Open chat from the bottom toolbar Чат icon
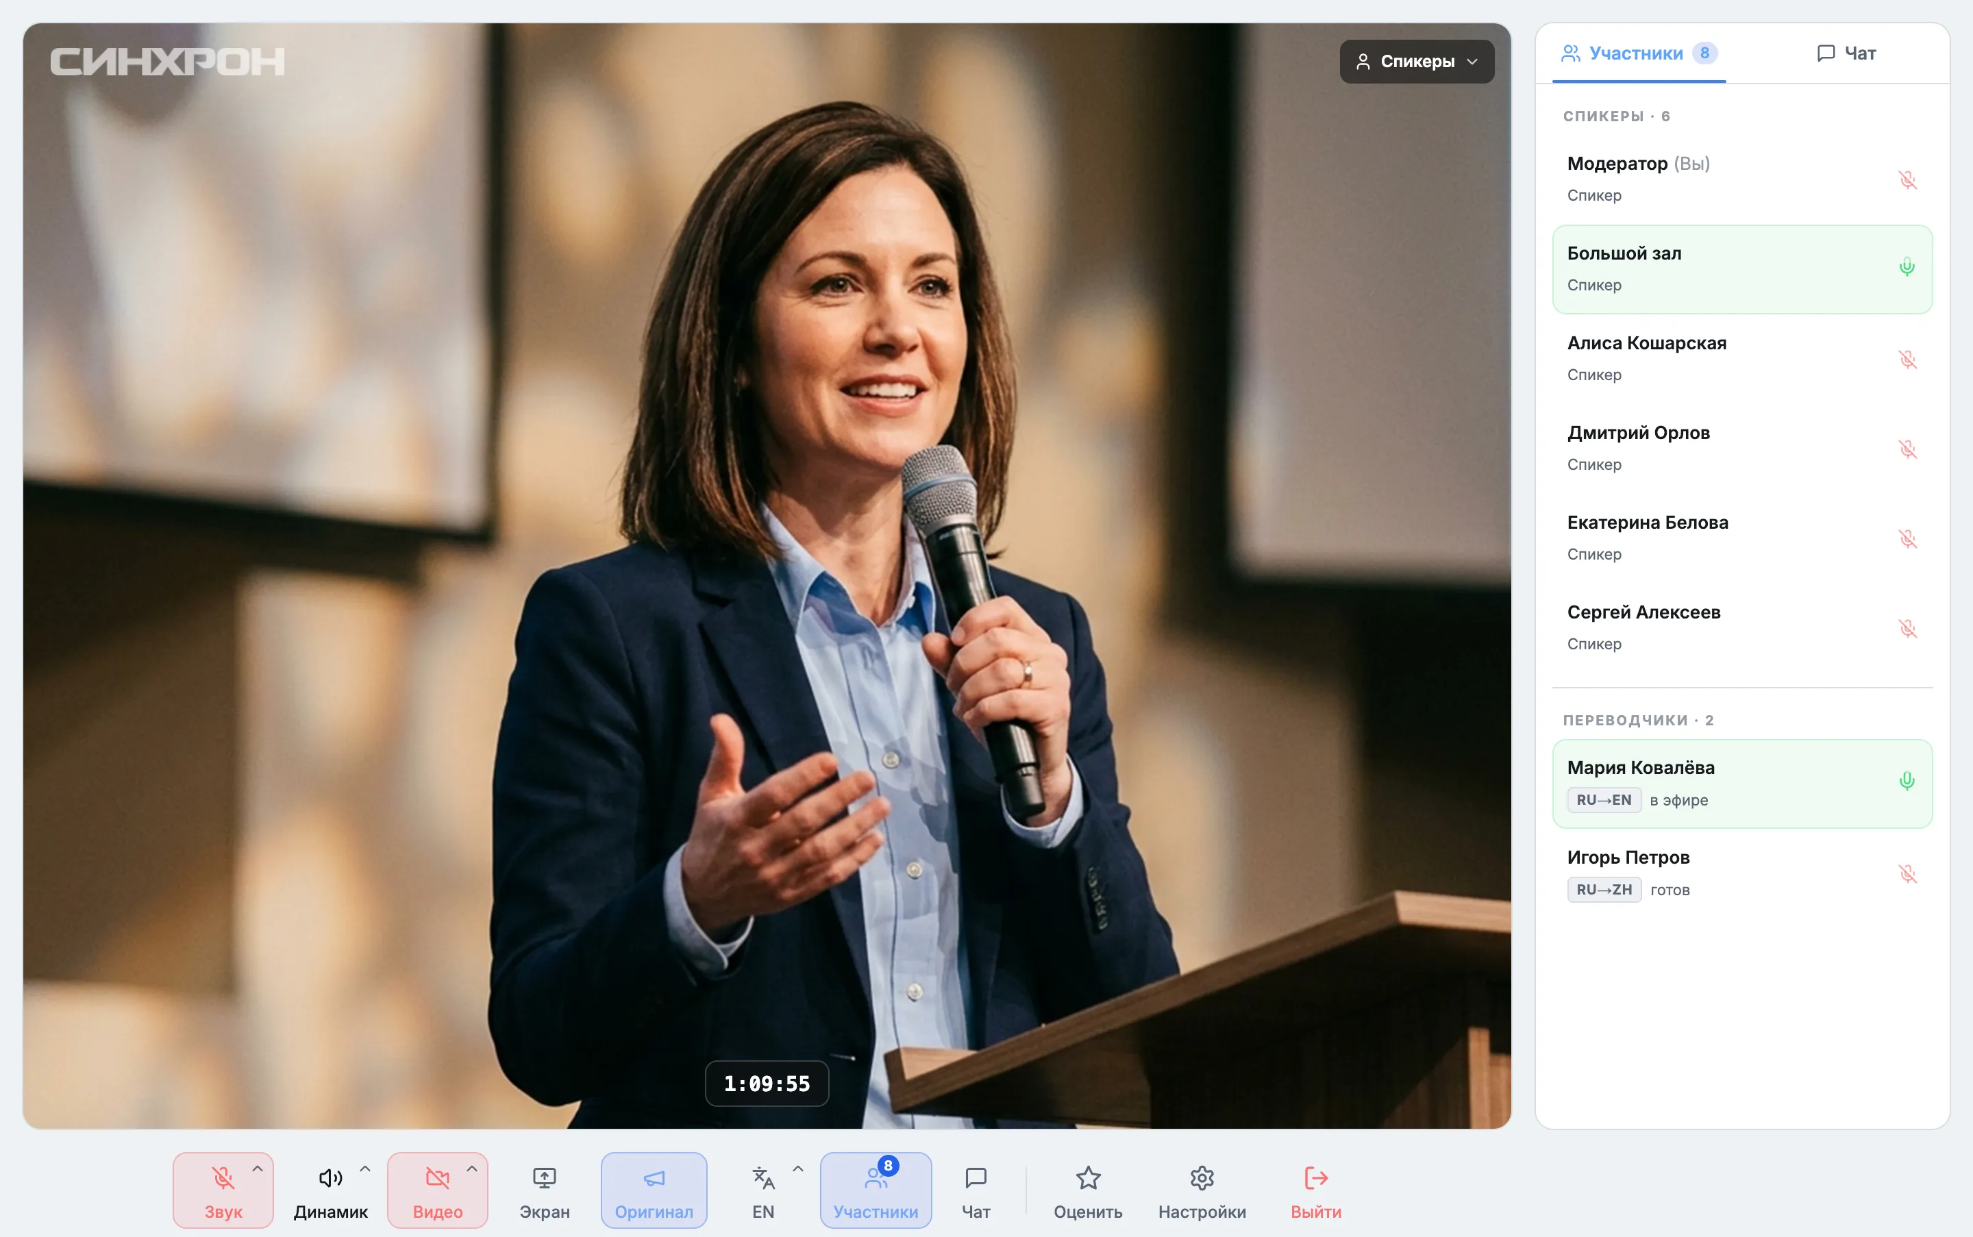The width and height of the screenshot is (1973, 1237). [x=976, y=1178]
